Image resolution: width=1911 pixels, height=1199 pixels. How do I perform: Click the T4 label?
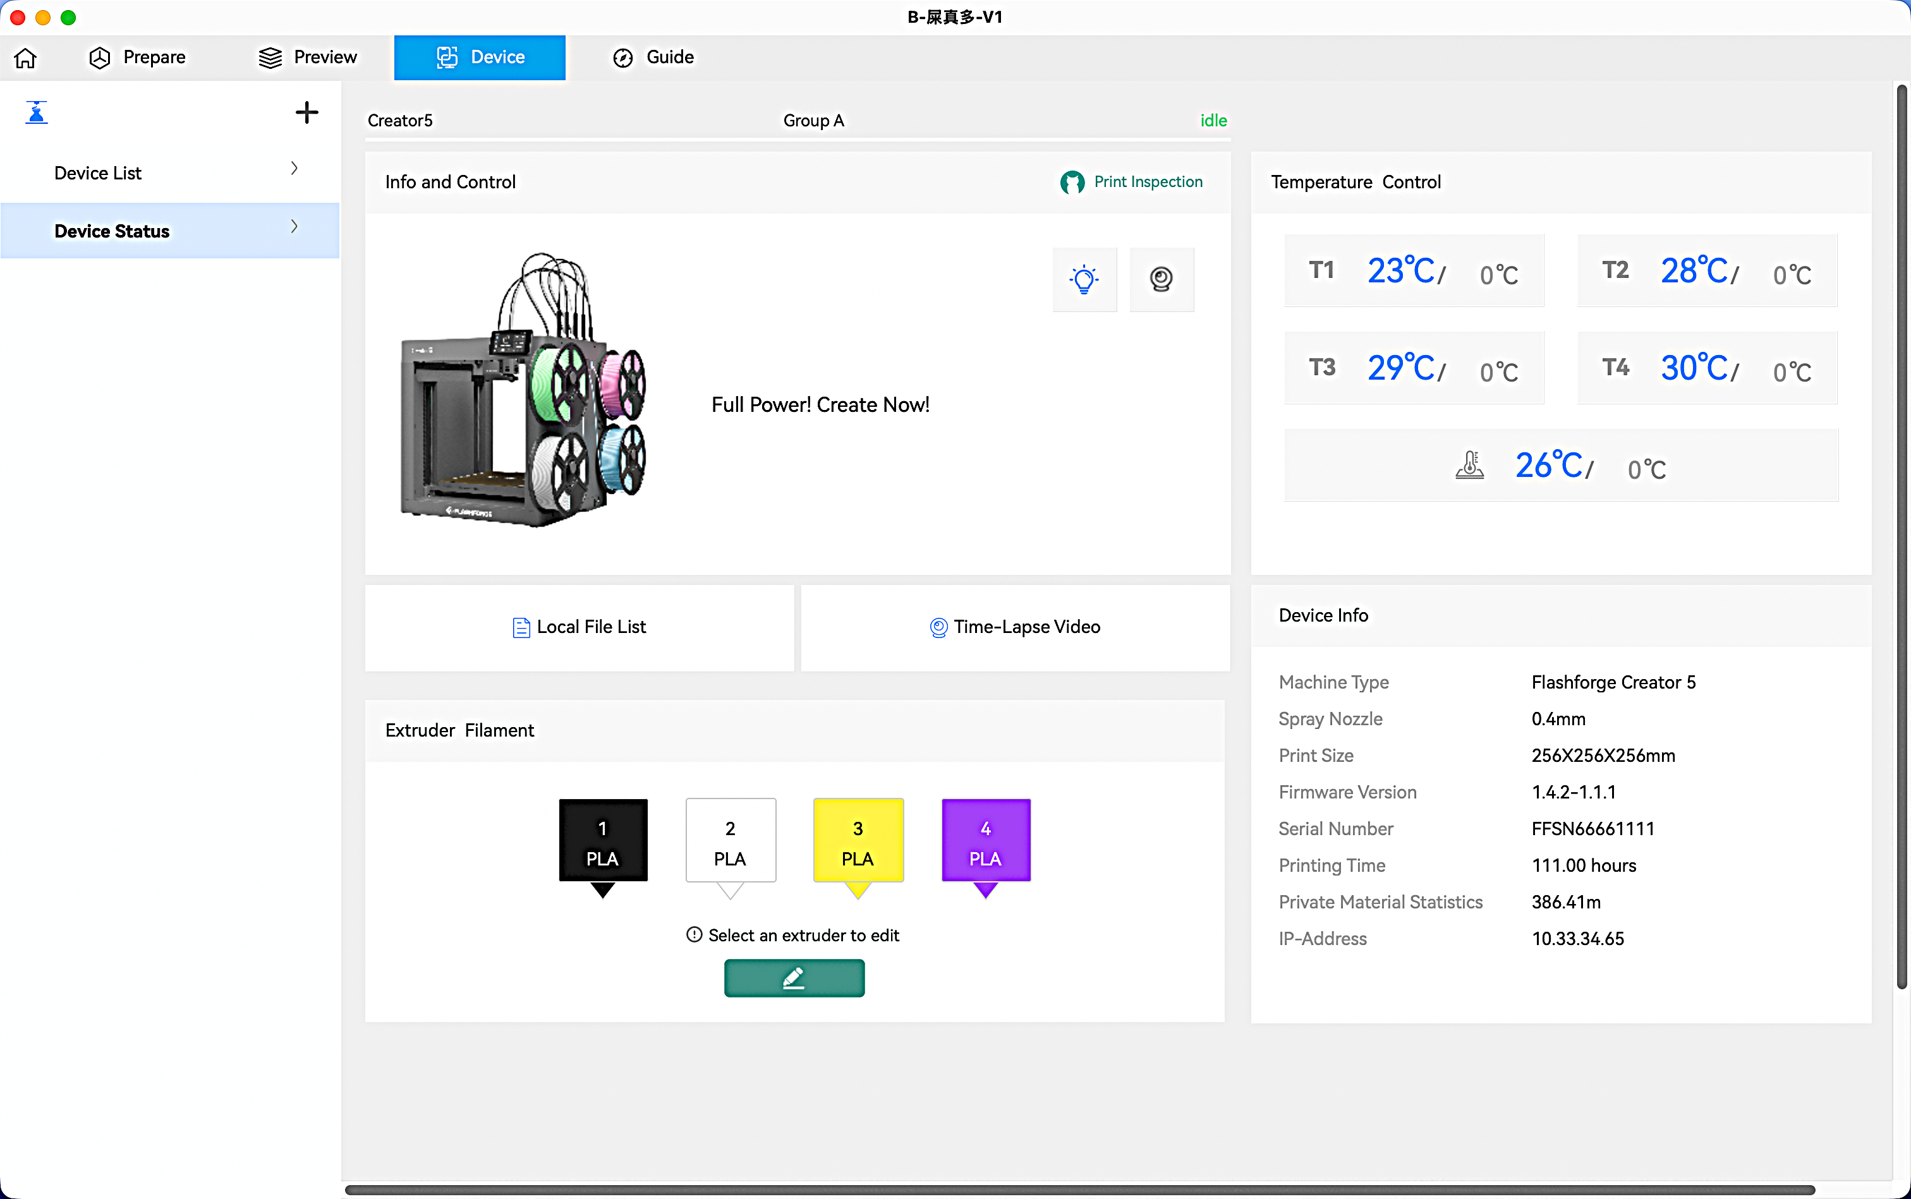(x=1616, y=367)
